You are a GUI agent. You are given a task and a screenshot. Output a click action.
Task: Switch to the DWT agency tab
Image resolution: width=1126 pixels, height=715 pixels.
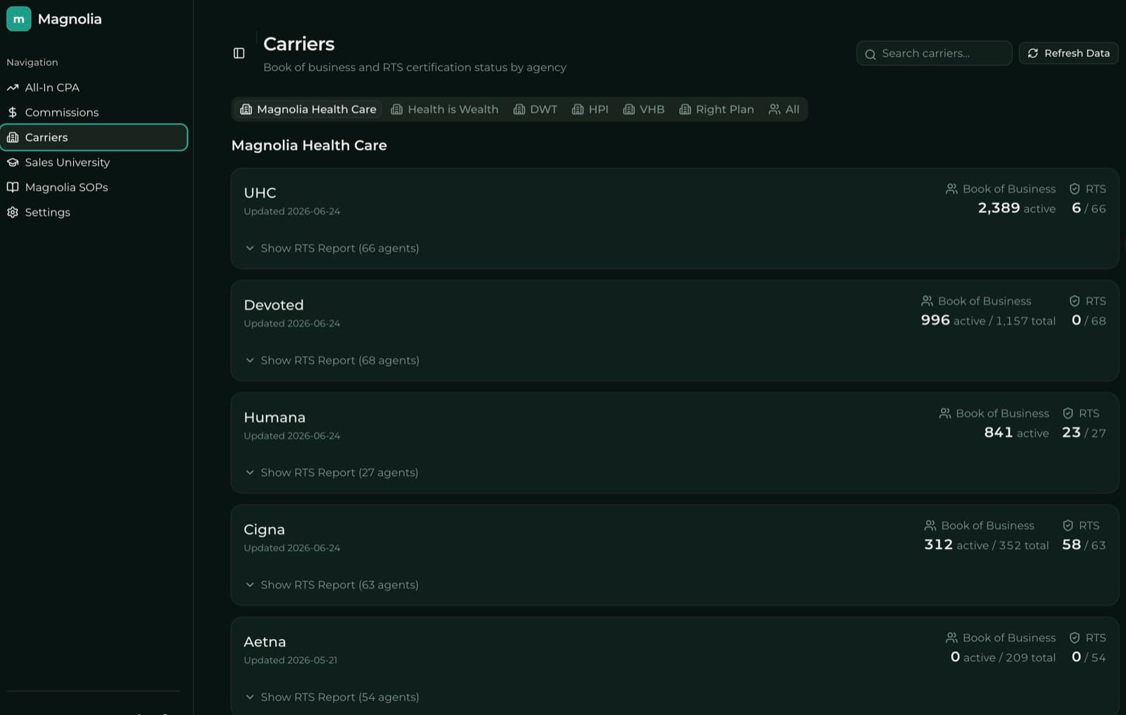click(536, 110)
